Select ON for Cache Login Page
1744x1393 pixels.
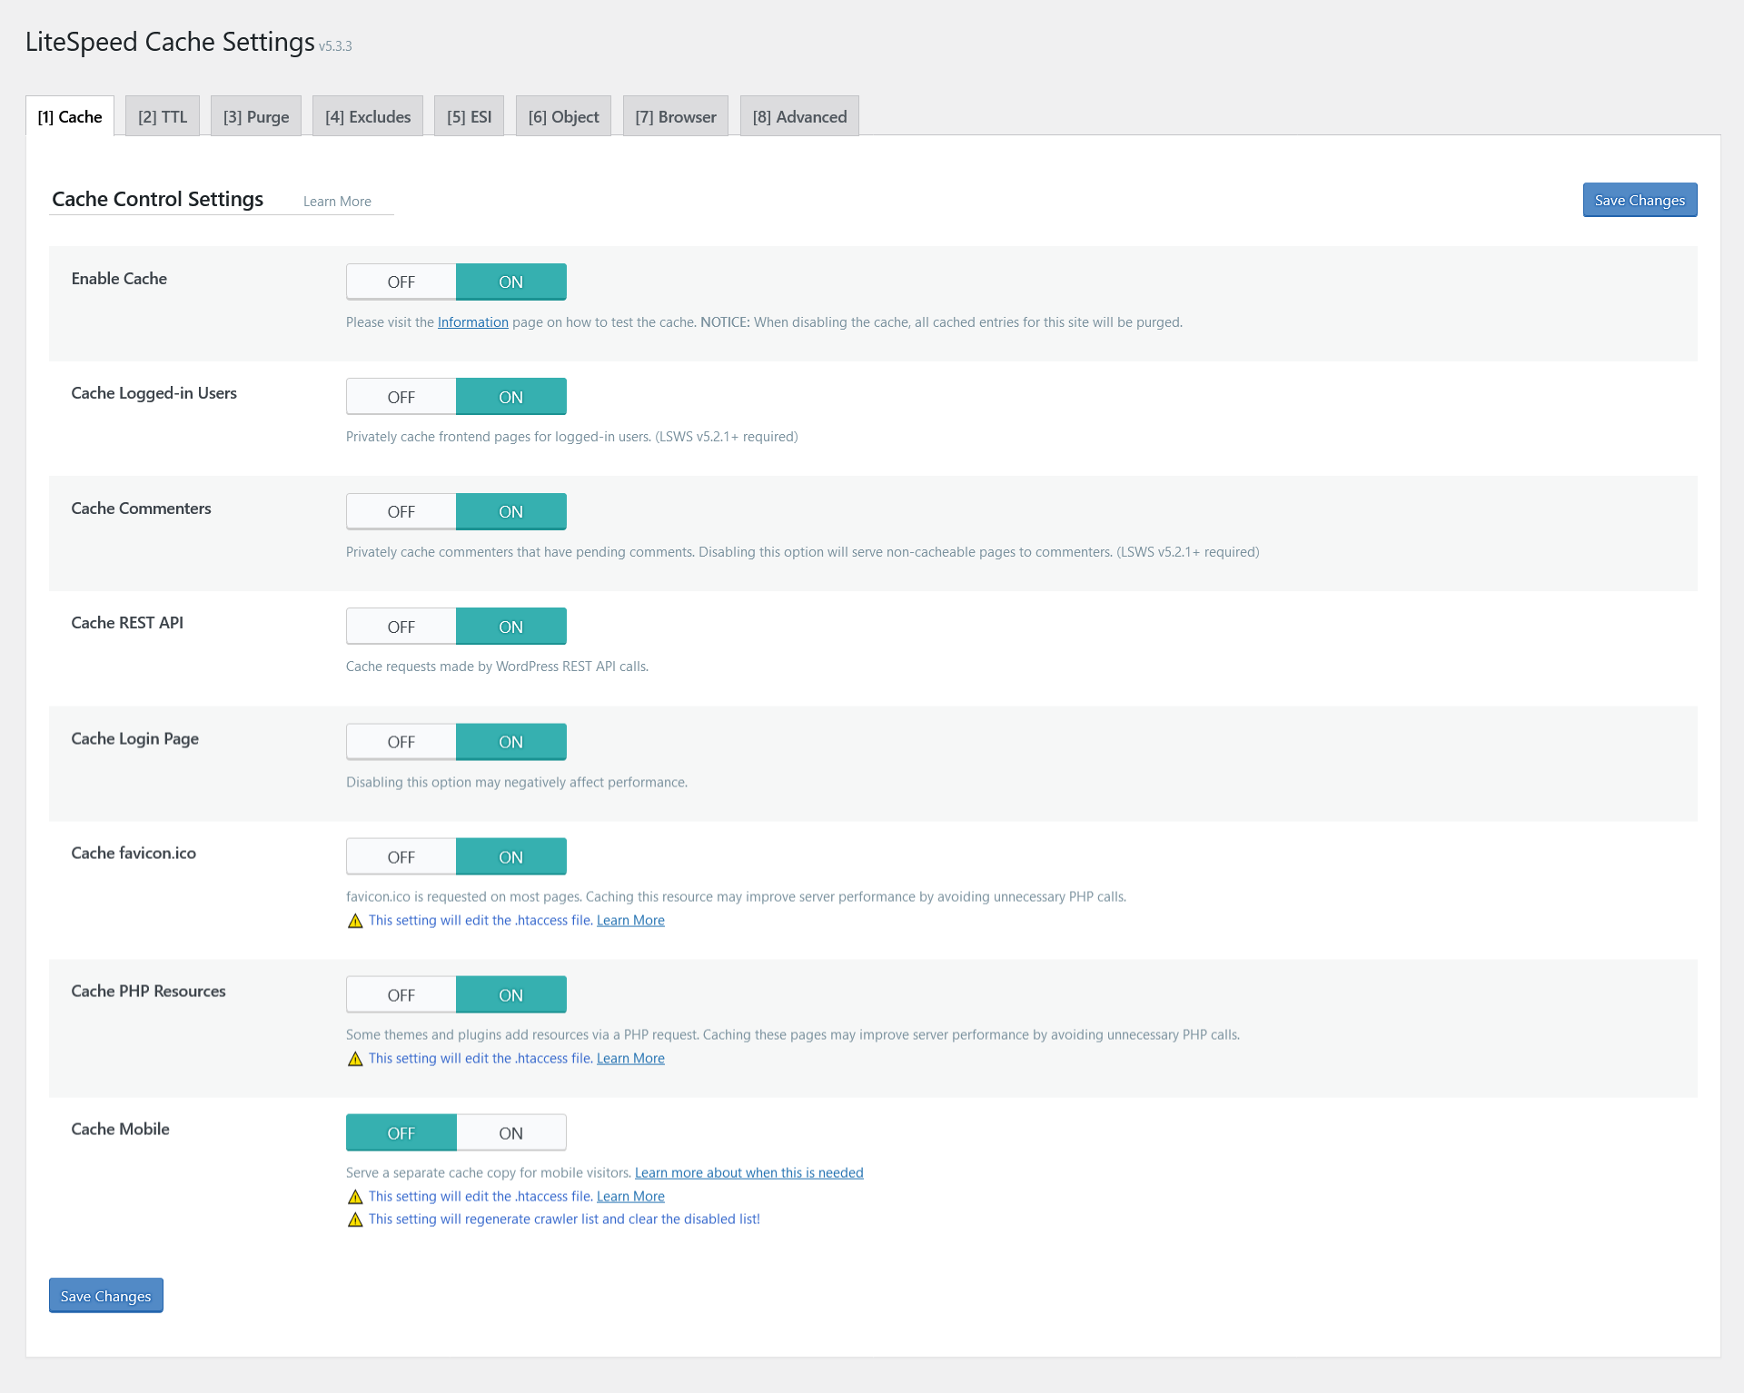click(511, 742)
